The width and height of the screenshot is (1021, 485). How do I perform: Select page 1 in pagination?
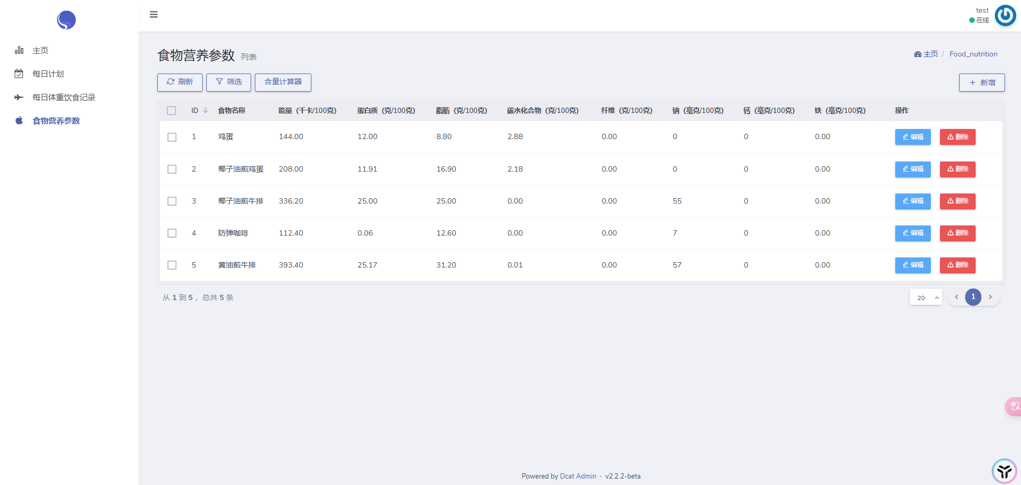pyautogui.click(x=973, y=297)
